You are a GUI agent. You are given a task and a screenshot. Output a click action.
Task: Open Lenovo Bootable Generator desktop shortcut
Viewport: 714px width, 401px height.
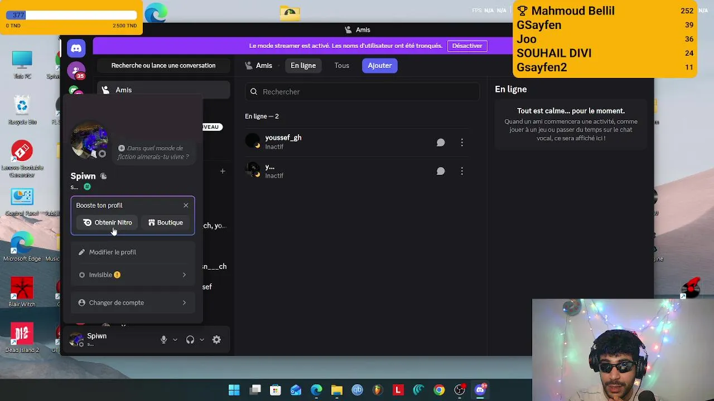pos(22,159)
